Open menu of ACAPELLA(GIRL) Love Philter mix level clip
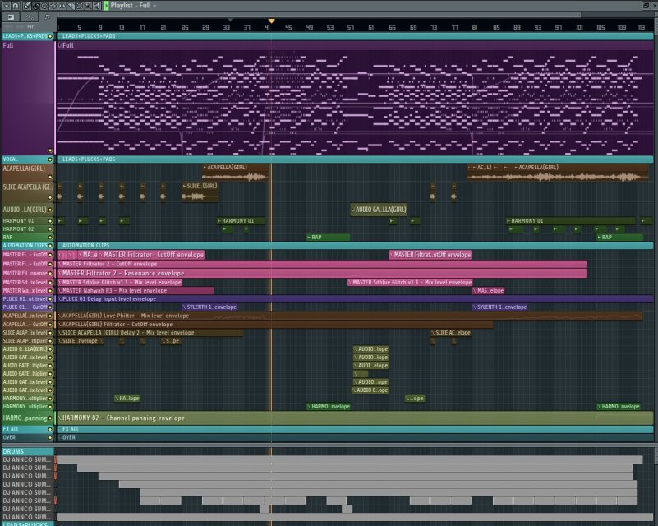This screenshot has width=658, height=526. (60, 316)
